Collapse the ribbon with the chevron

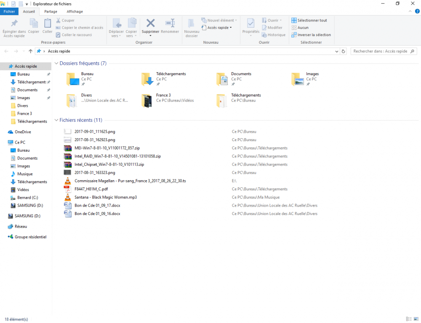click(410, 11)
